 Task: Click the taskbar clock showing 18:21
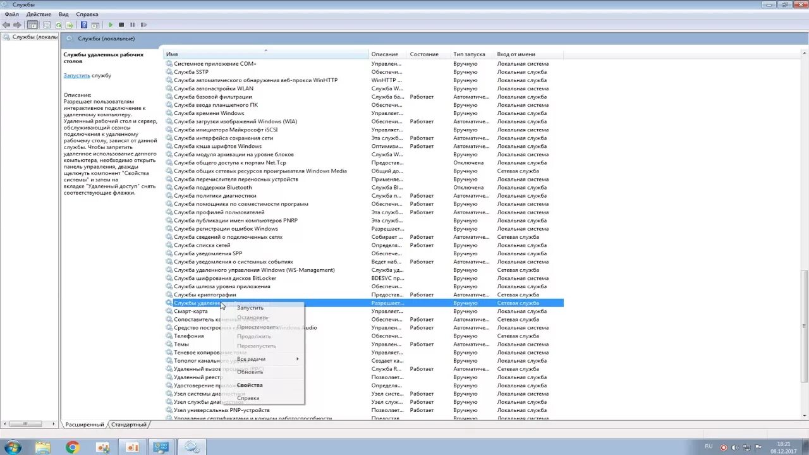(x=784, y=447)
